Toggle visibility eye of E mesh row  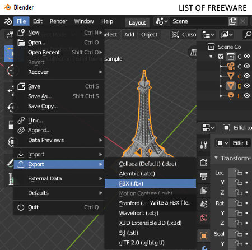[x=247, y=86]
